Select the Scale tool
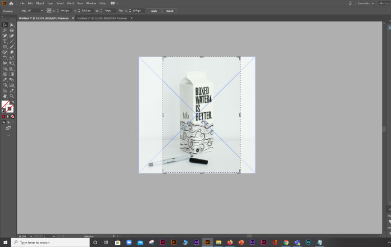The image size is (391, 247). point(12,58)
